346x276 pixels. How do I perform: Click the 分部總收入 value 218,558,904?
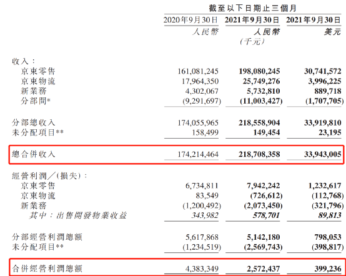click(259, 122)
